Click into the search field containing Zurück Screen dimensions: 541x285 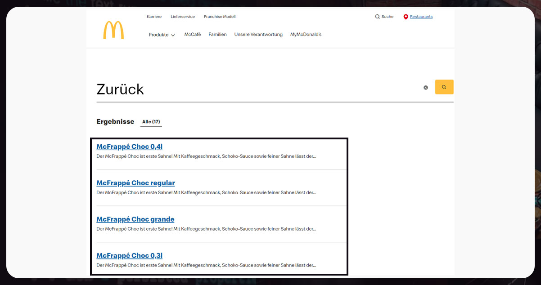tap(257, 89)
